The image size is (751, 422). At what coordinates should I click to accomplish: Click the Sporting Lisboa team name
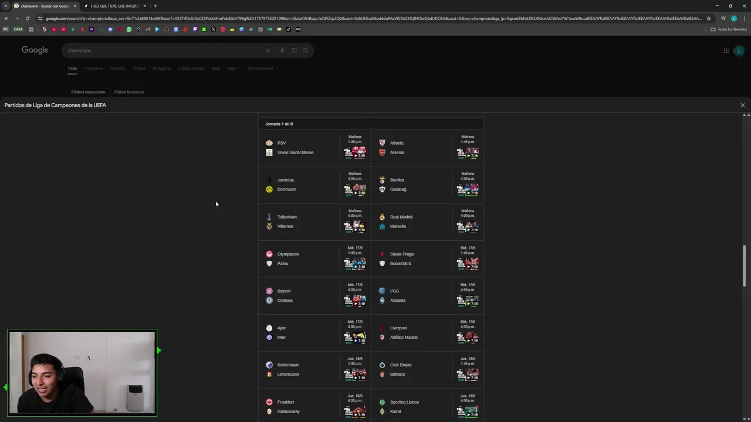404,402
